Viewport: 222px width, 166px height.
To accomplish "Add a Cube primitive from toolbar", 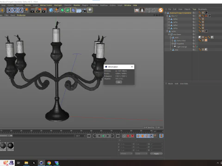I will (x=51, y=10).
